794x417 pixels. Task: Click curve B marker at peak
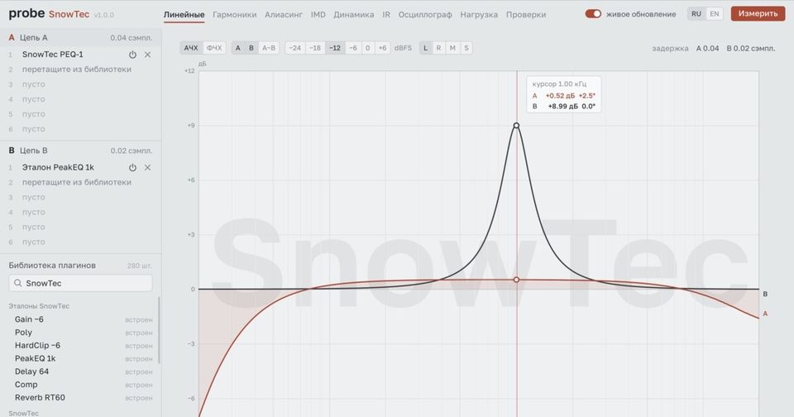[516, 126]
